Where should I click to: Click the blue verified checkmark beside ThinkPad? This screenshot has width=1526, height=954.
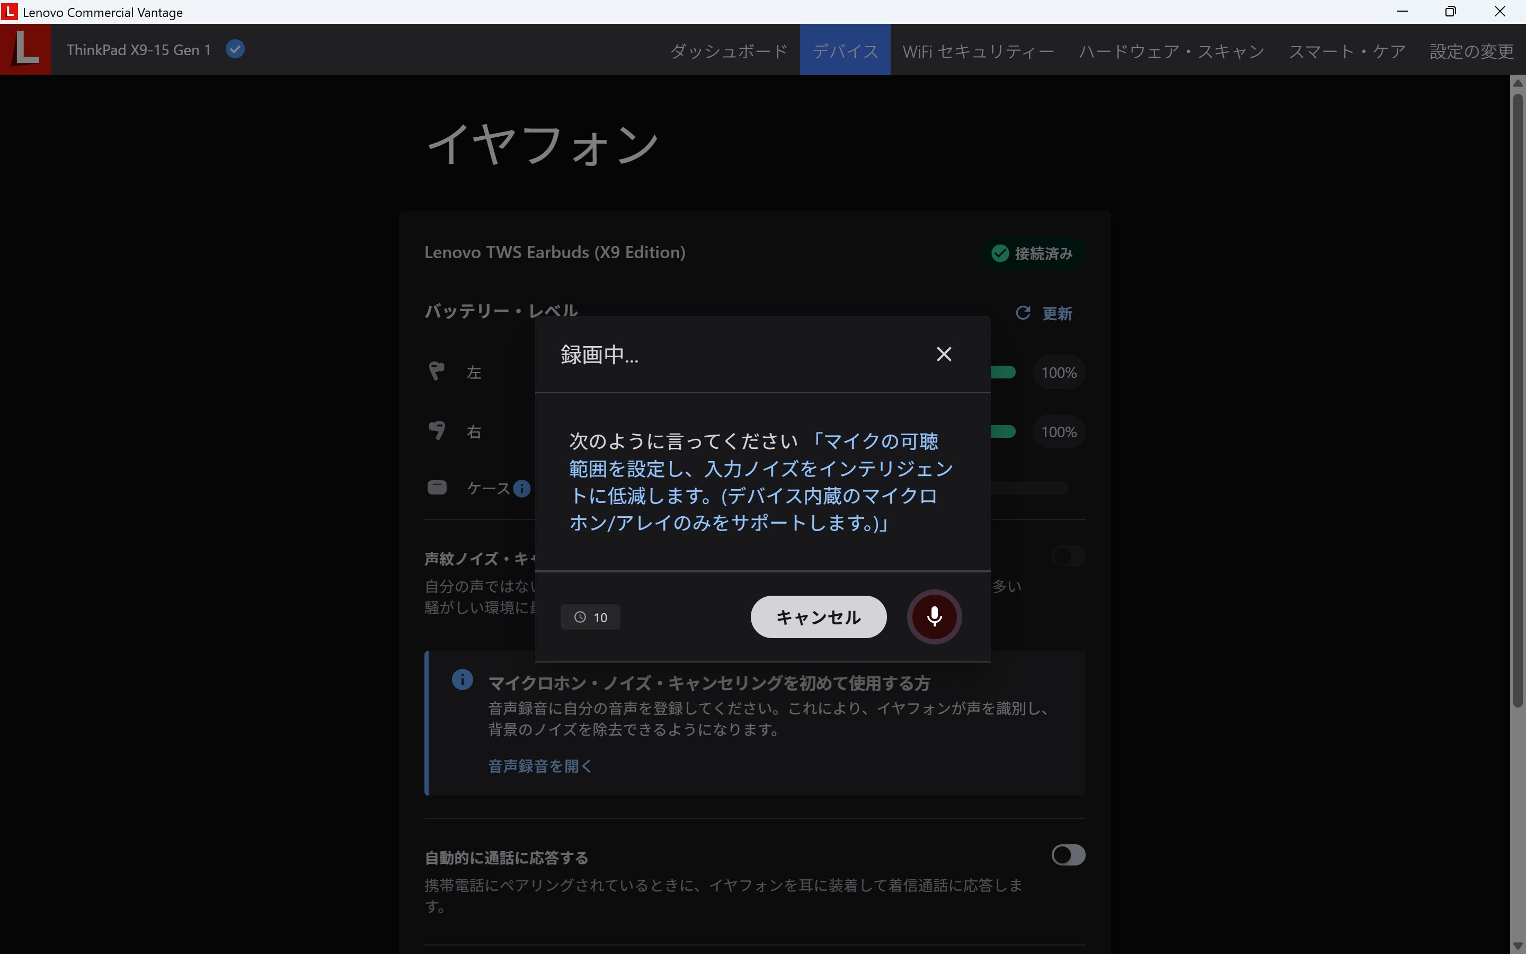tap(235, 49)
